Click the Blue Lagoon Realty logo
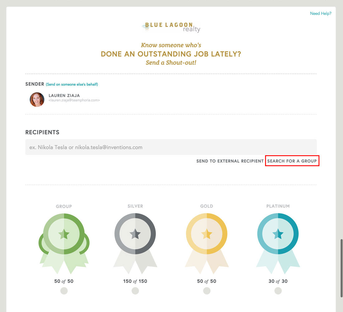343x312 pixels. [x=171, y=27]
